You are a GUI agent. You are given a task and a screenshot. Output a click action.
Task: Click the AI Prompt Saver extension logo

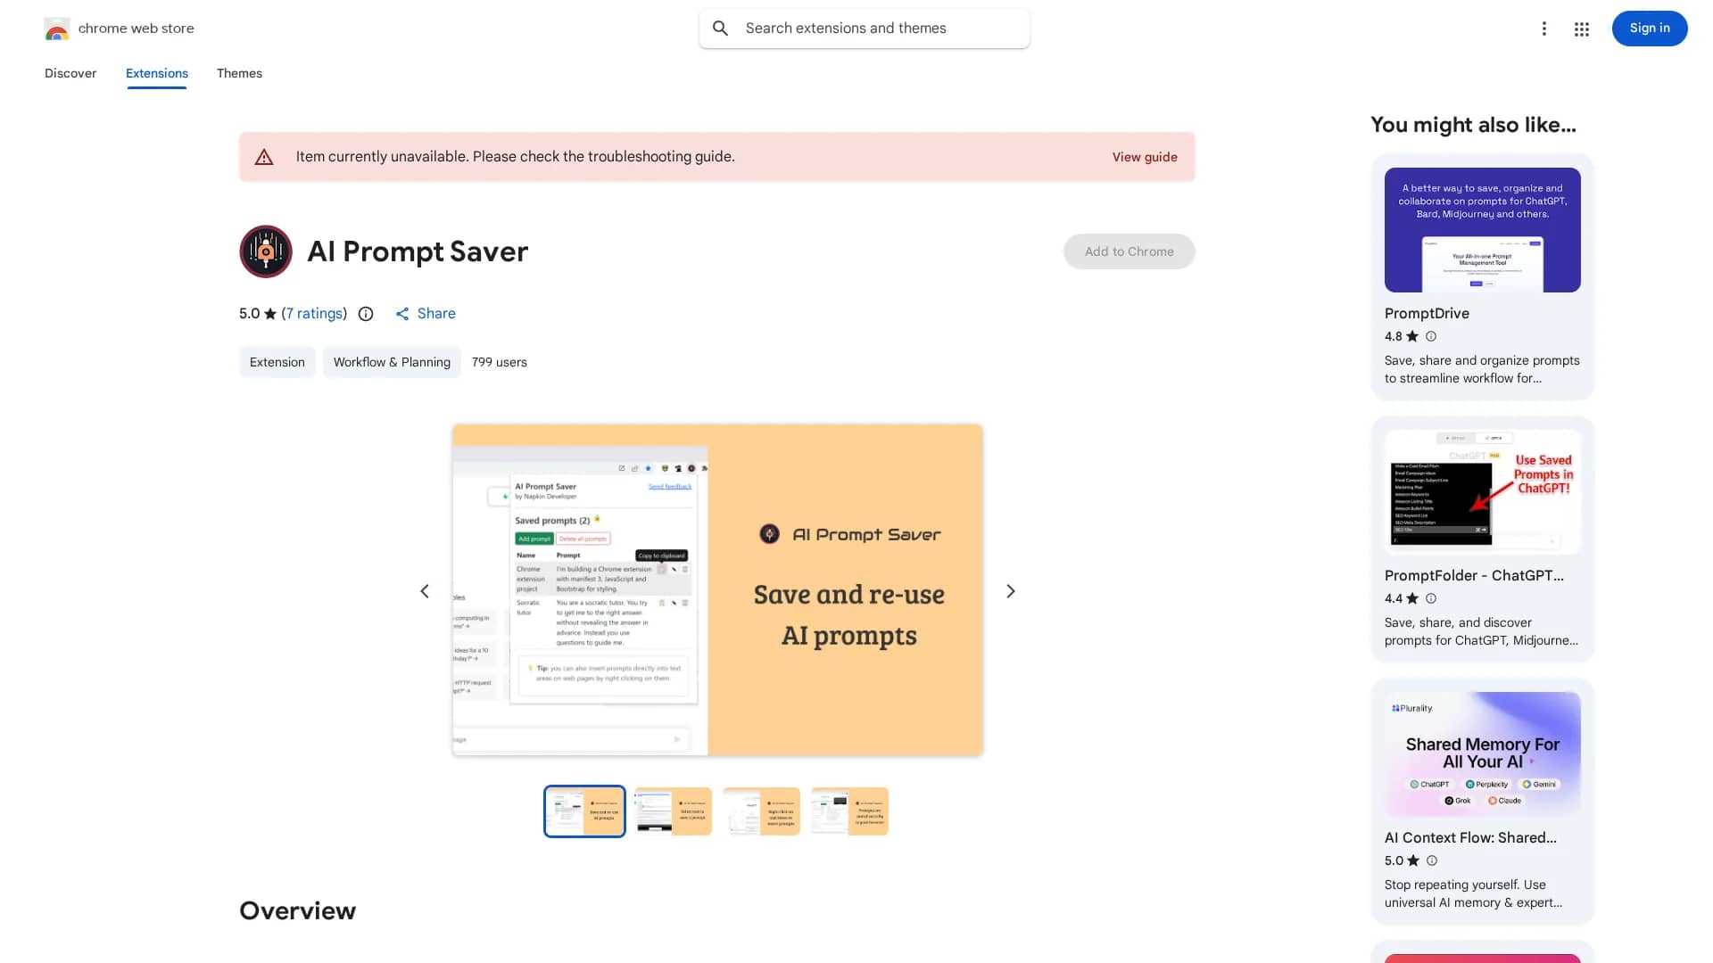(x=266, y=251)
